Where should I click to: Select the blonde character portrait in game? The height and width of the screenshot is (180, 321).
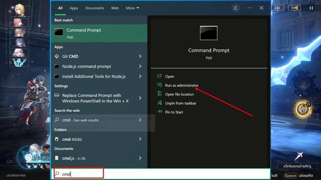(20, 10)
